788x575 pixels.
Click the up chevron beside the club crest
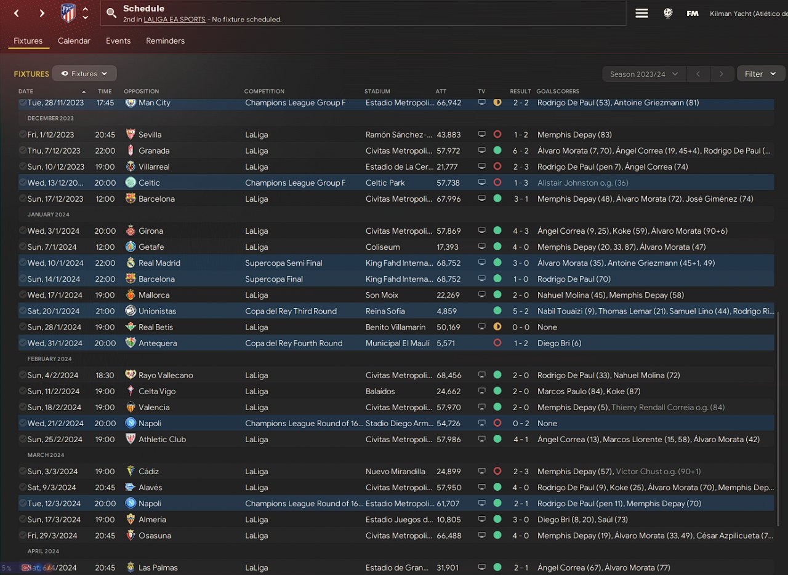coord(86,9)
